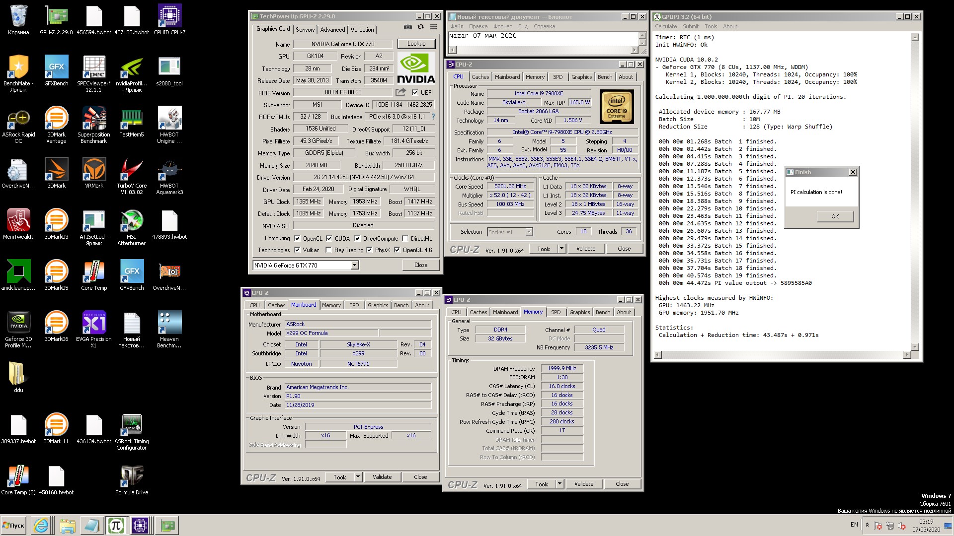Toggle the PhysX checkbox
This screenshot has width=954, height=536.
[x=369, y=250]
